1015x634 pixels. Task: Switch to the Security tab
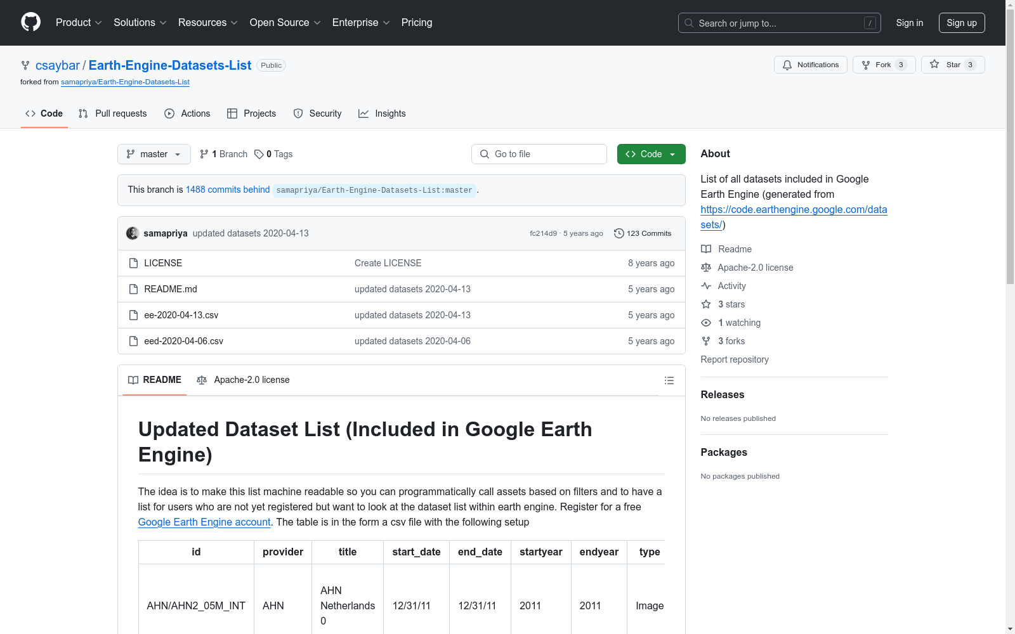pyautogui.click(x=317, y=113)
